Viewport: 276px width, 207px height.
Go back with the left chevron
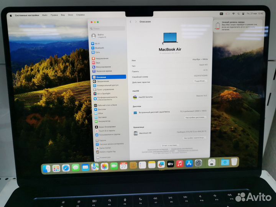[x=130, y=21]
